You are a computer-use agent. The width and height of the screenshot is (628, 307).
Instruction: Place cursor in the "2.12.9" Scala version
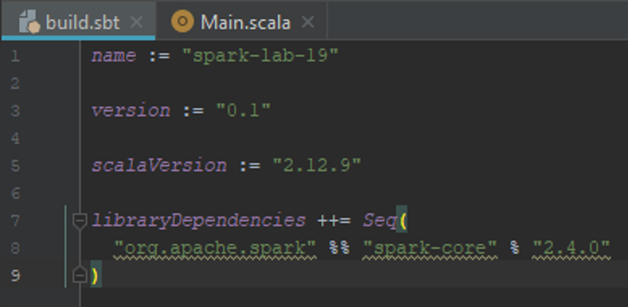pyautogui.click(x=316, y=166)
